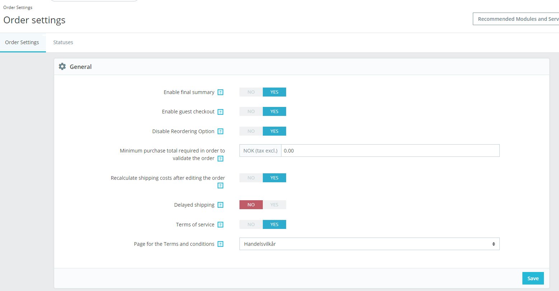This screenshot has height=291, width=559.
Task: Open the Handelsvilkår page dropdown
Action: [x=369, y=244]
